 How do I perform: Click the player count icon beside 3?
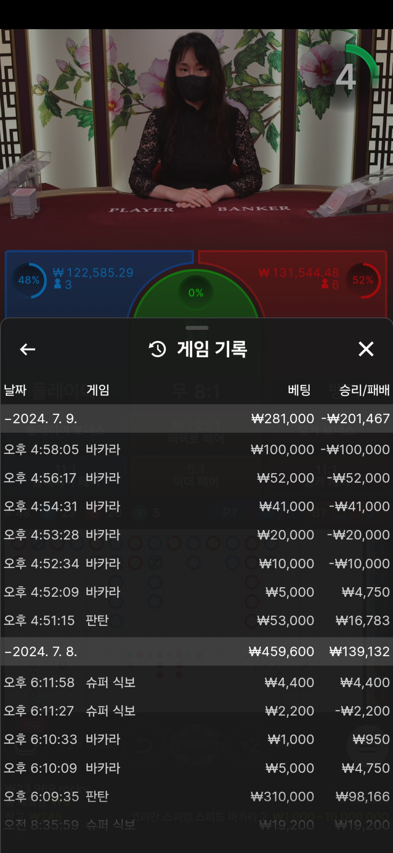pos(57,284)
